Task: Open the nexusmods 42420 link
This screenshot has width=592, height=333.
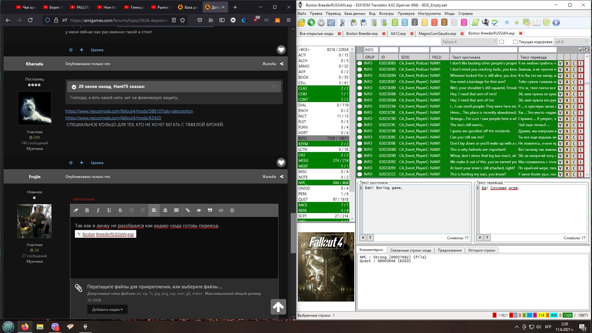Action: [x=113, y=118]
